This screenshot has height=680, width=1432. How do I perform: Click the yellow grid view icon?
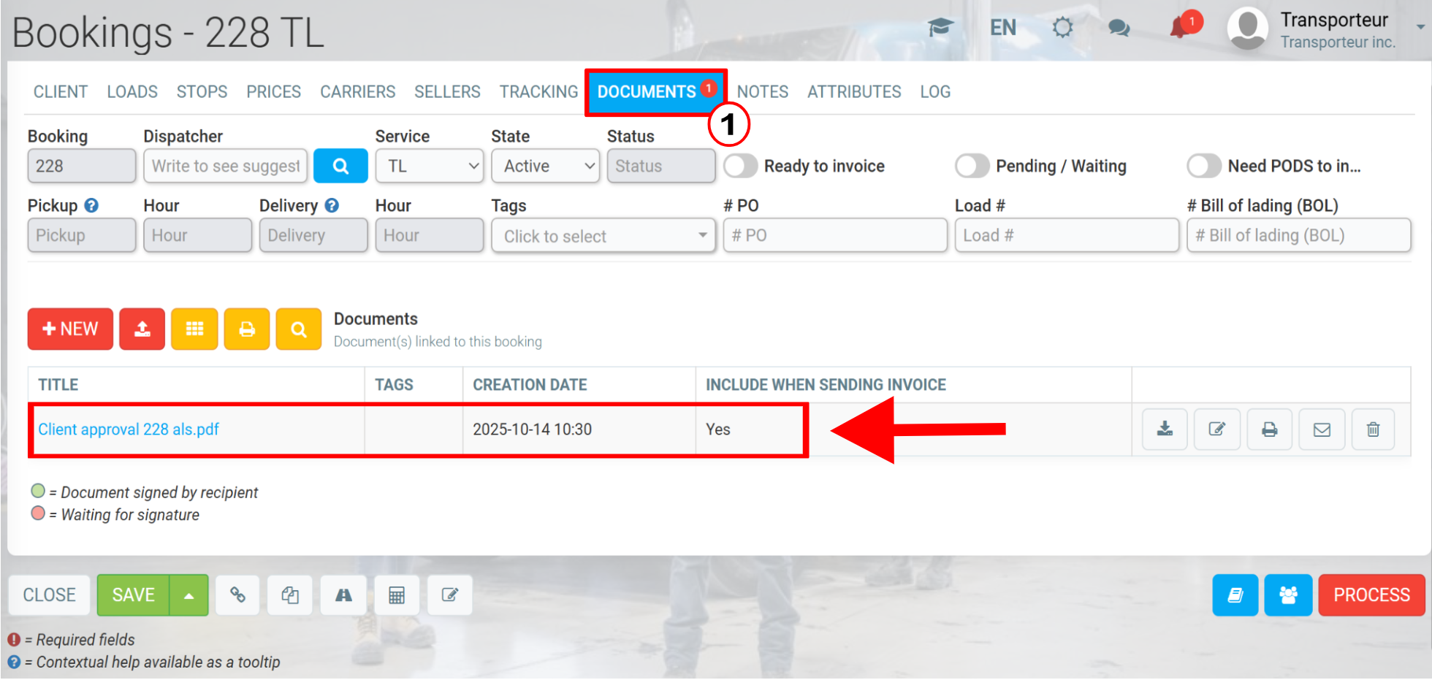pos(194,329)
